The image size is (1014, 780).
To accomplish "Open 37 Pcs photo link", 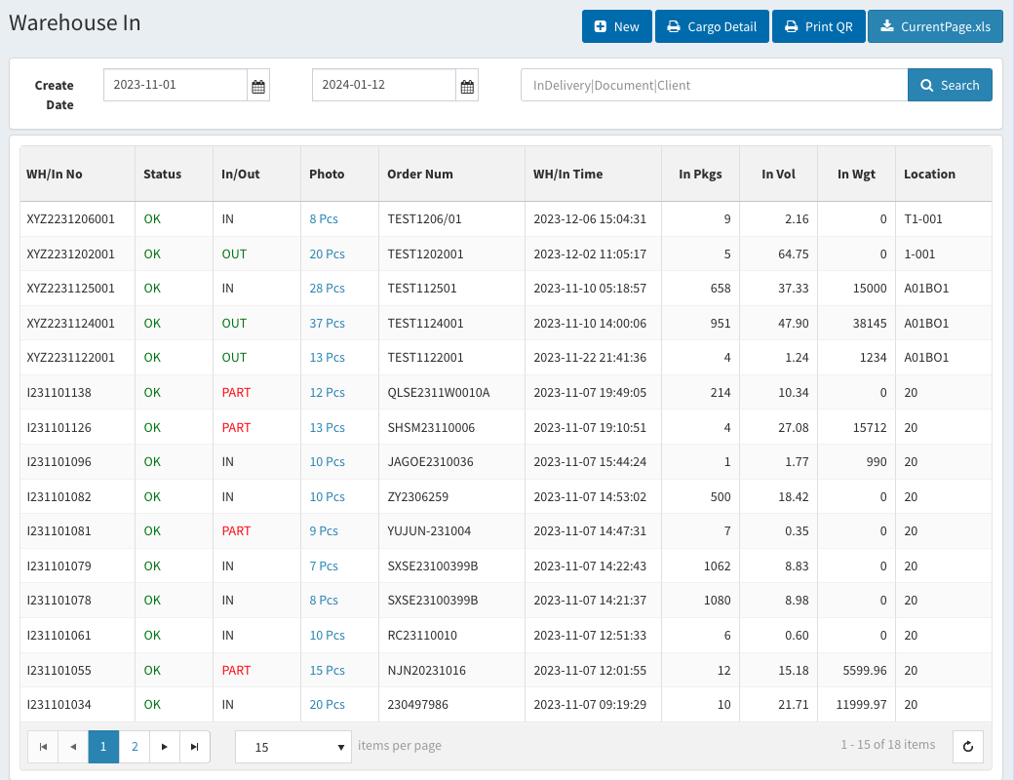I will click(327, 324).
